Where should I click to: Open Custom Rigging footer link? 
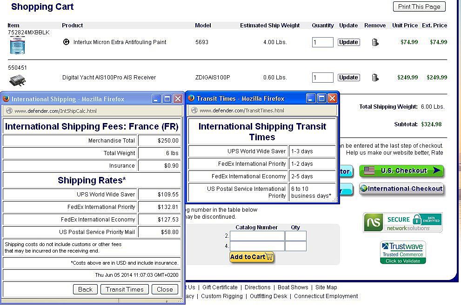coord(222,296)
